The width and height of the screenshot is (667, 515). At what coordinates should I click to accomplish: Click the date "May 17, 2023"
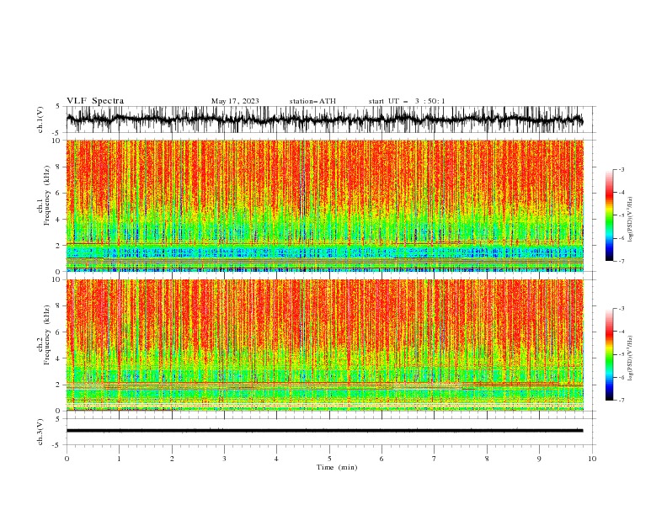(x=235, y=101)
